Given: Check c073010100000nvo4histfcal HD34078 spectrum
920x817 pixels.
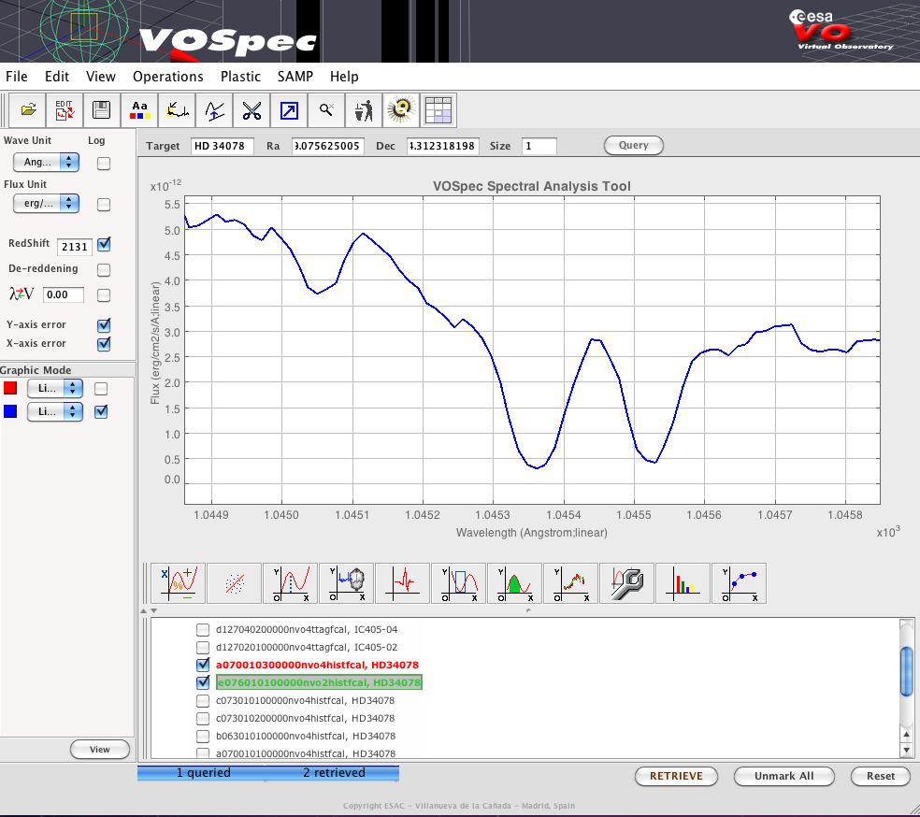Looking at the screenshot, I should [203, 701].
